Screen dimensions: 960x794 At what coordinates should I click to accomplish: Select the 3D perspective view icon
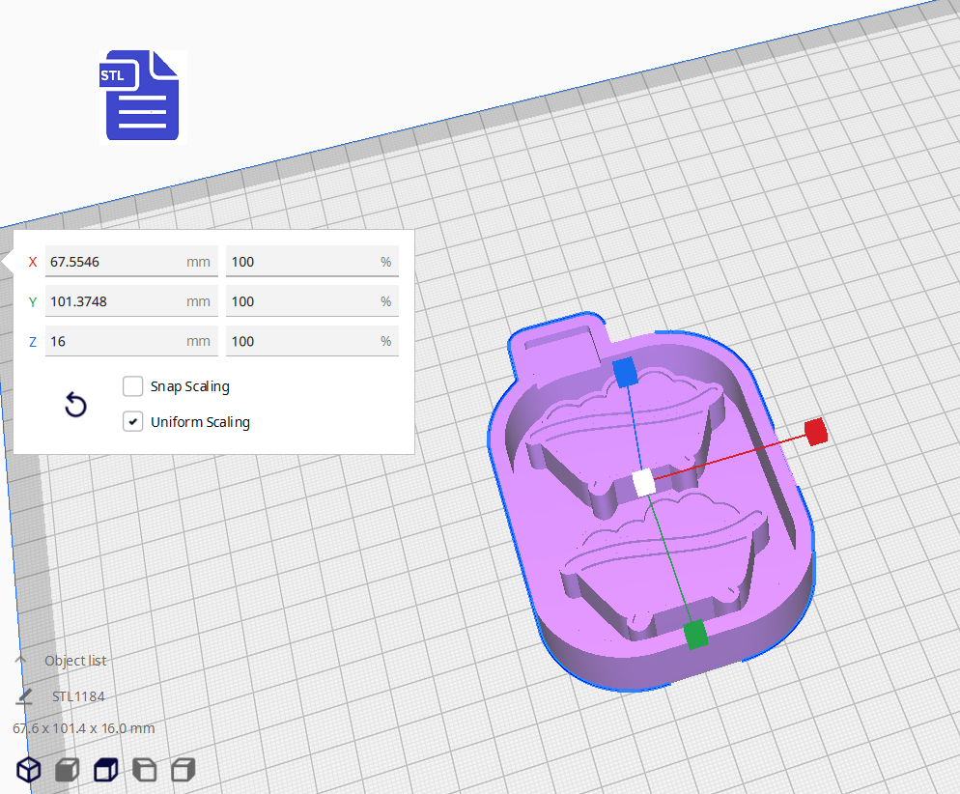click(28, 770)
